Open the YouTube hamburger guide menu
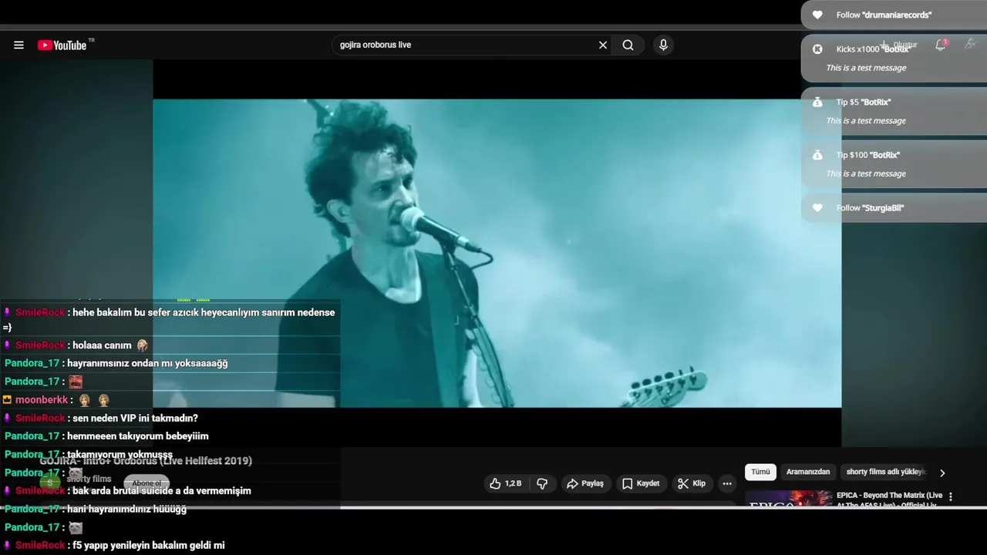 pyautogui.click(x=19, y=45)
